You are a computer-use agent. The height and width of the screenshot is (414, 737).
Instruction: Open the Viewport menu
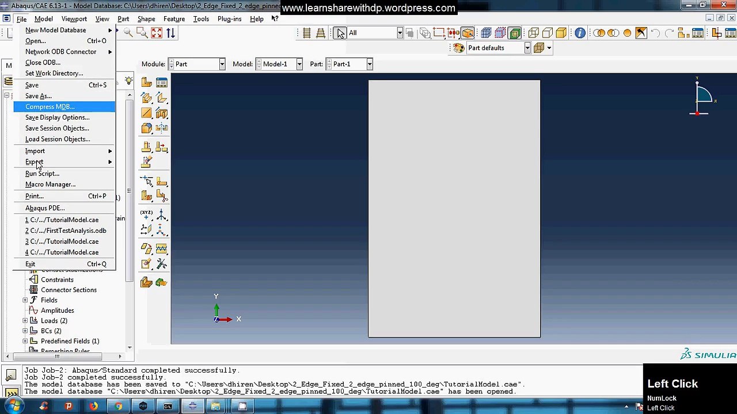tap(74, 19)
